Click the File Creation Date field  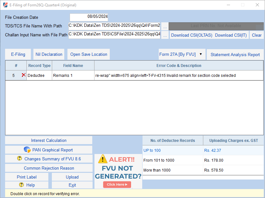pos(89,17)
